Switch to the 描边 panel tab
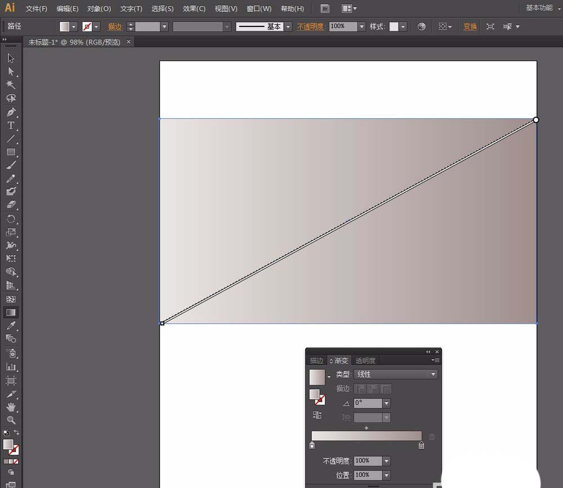 pos(316,361)
